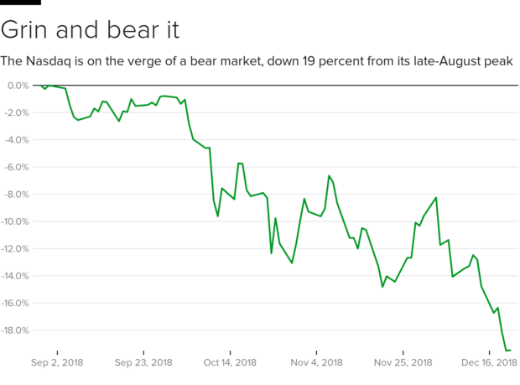Click the Sep 2, 2018 date label
The width and height of the screenshot is (520, 385).
[57, 362]
